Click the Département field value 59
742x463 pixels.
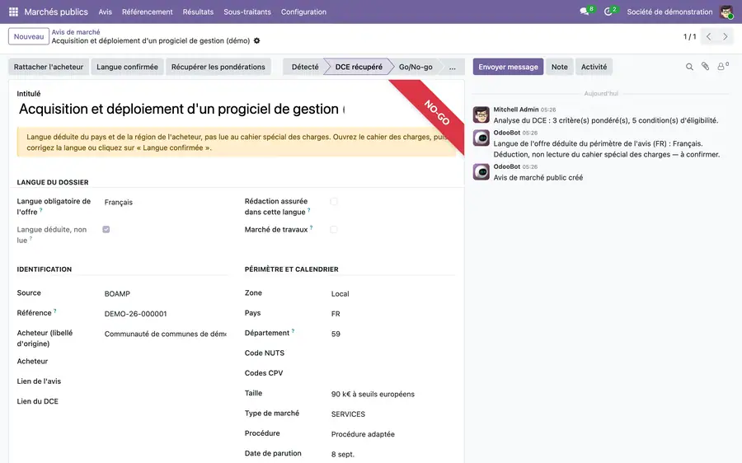(392, 334)
